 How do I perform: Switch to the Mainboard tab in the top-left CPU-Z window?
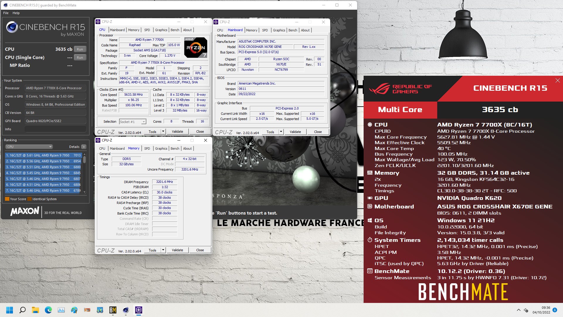(117, 30)
